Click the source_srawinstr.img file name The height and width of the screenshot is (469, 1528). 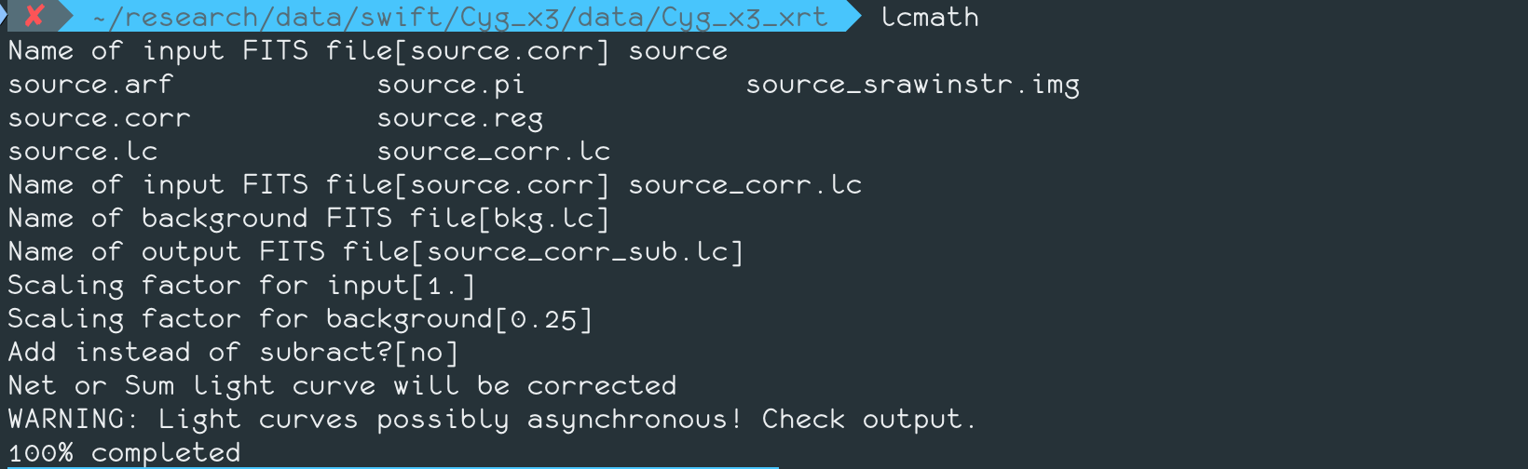pos(912,85)
